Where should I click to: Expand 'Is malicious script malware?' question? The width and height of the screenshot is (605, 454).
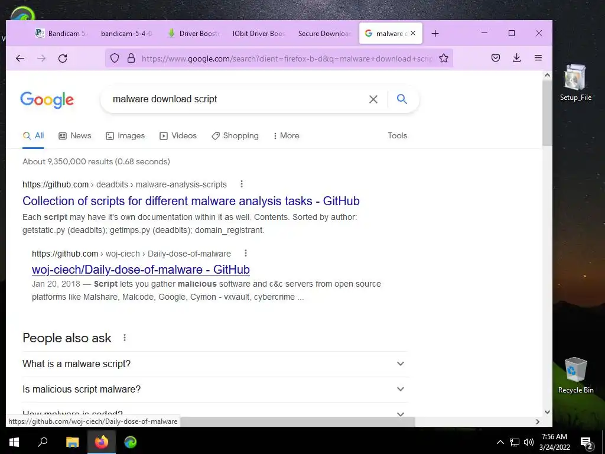tap(214, 390)
